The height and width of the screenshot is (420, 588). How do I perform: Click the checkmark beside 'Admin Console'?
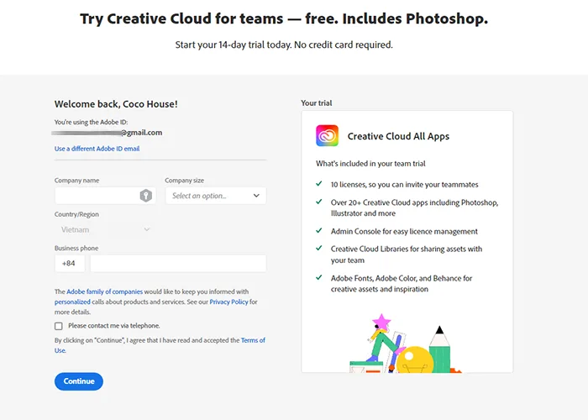(x=318, y=231)
